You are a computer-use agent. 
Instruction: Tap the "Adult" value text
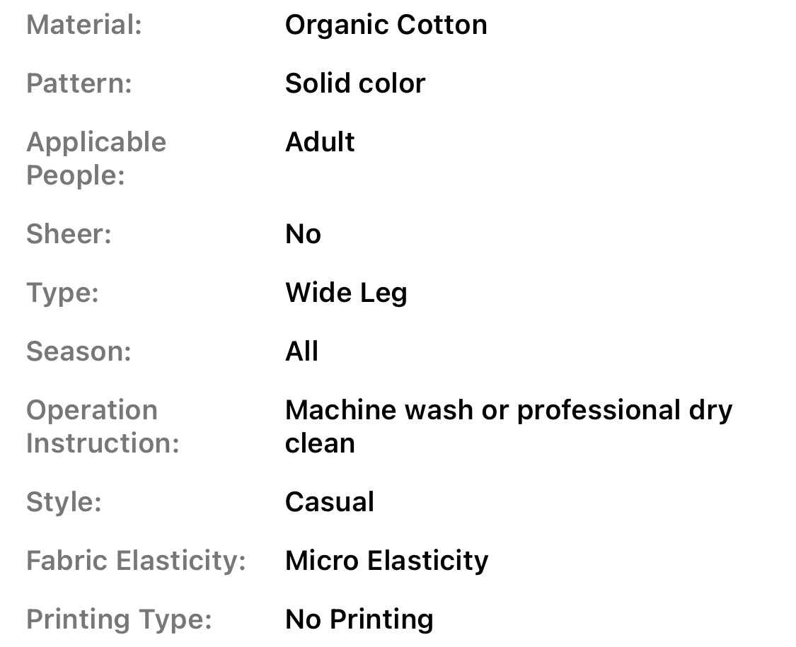[320, 142]
